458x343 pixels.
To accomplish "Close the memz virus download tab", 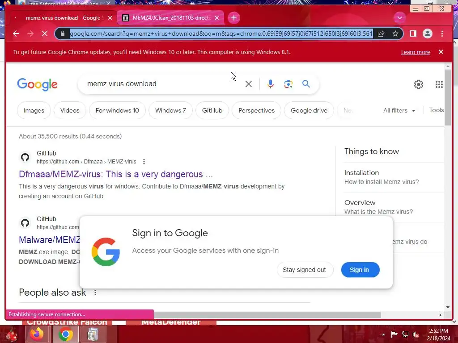I will [110, 18].
